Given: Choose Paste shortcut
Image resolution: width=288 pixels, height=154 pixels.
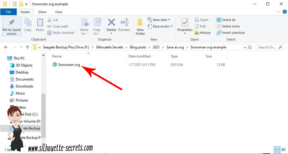Looking at the screenshot, I should pos(61,33).
